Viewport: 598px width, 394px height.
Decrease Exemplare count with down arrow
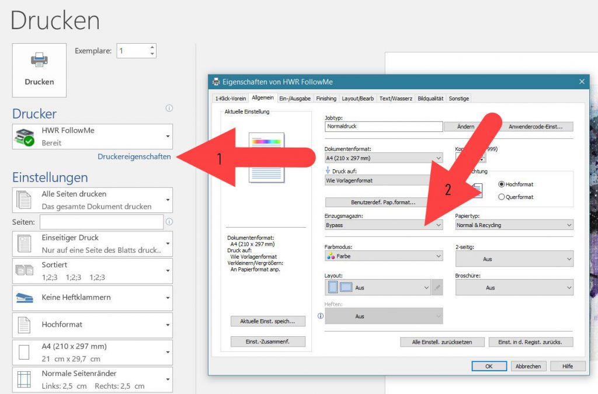tap(152, 54)
